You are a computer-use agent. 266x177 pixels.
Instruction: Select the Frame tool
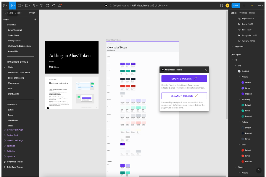[20, 5]
